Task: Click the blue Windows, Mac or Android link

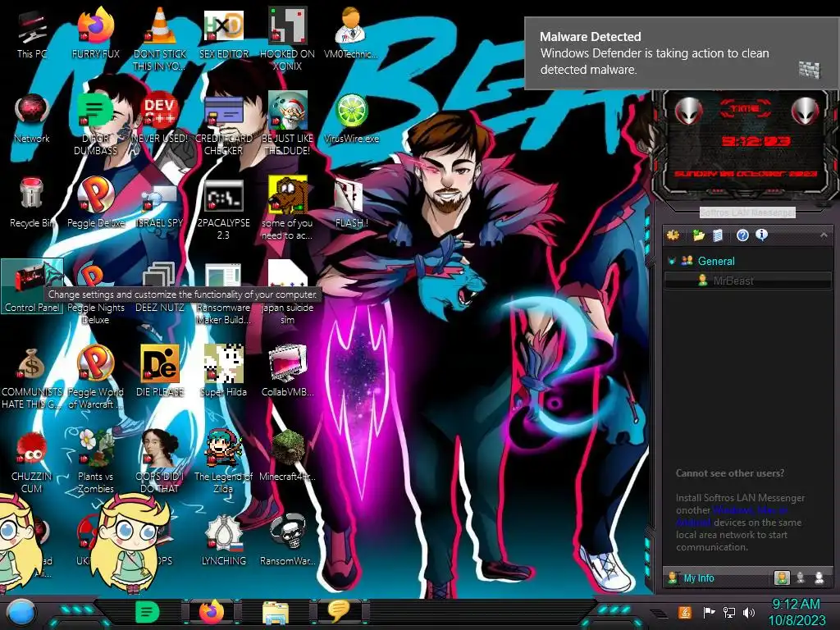Action: coord(749,510)
